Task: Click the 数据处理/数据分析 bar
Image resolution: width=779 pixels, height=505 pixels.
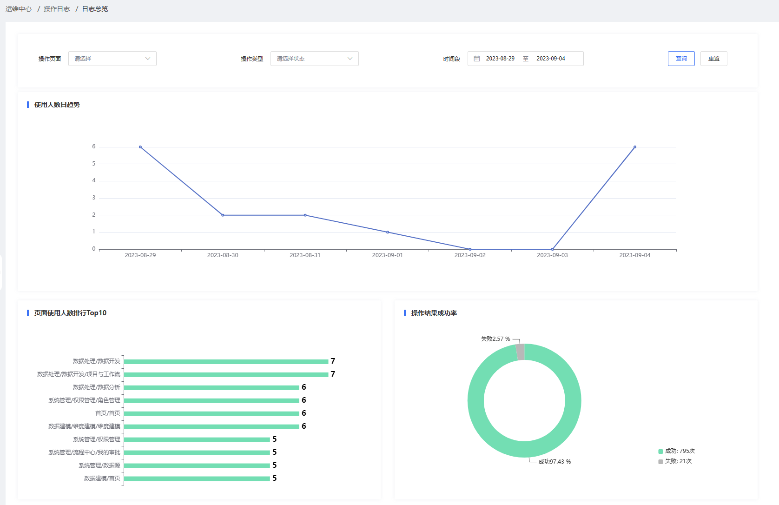Action: 211,388
